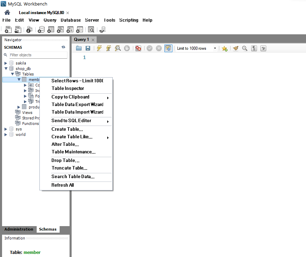The image size is (306, 257).
Task: Expand the Columns node under member
Action: 25,85
